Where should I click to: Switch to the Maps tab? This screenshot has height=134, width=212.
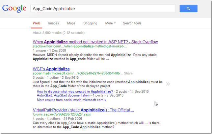pos(71,23)
